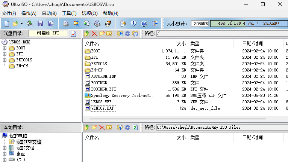The width and height of the screenshot is (288, 162).
Task: Open help with the question mark icon
Action: (144, 24)
